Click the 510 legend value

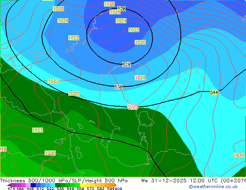40,188
